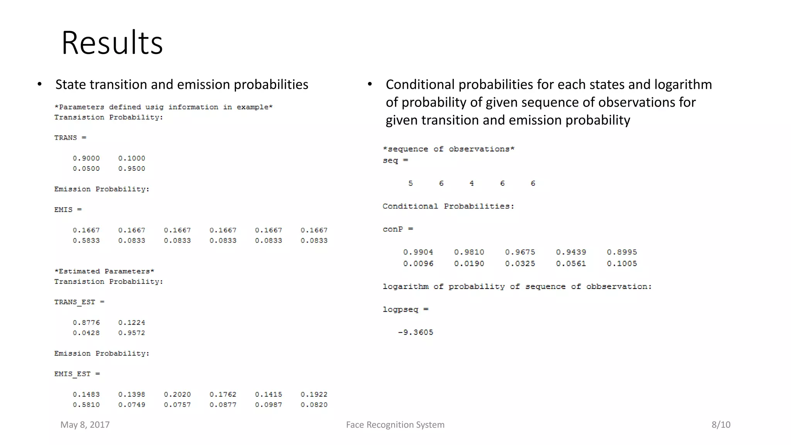Image resolution: width=791 pixels, height=445 pixels.
Task: Select the 0.8776 estimated transition value
Action: pos(86,322)
